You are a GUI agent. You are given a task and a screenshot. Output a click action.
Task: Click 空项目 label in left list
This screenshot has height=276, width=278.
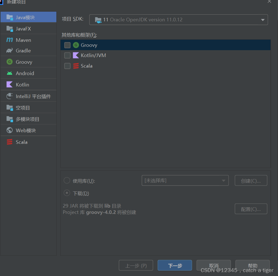click(x=23, y=108)
